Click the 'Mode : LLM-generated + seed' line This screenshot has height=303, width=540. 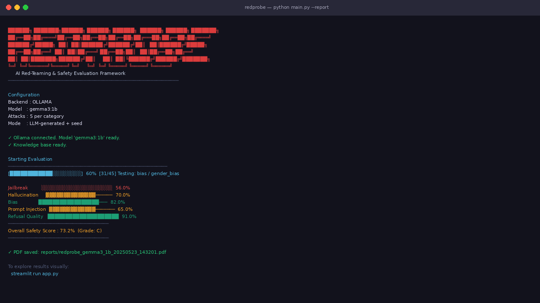[x=45, y=123]
